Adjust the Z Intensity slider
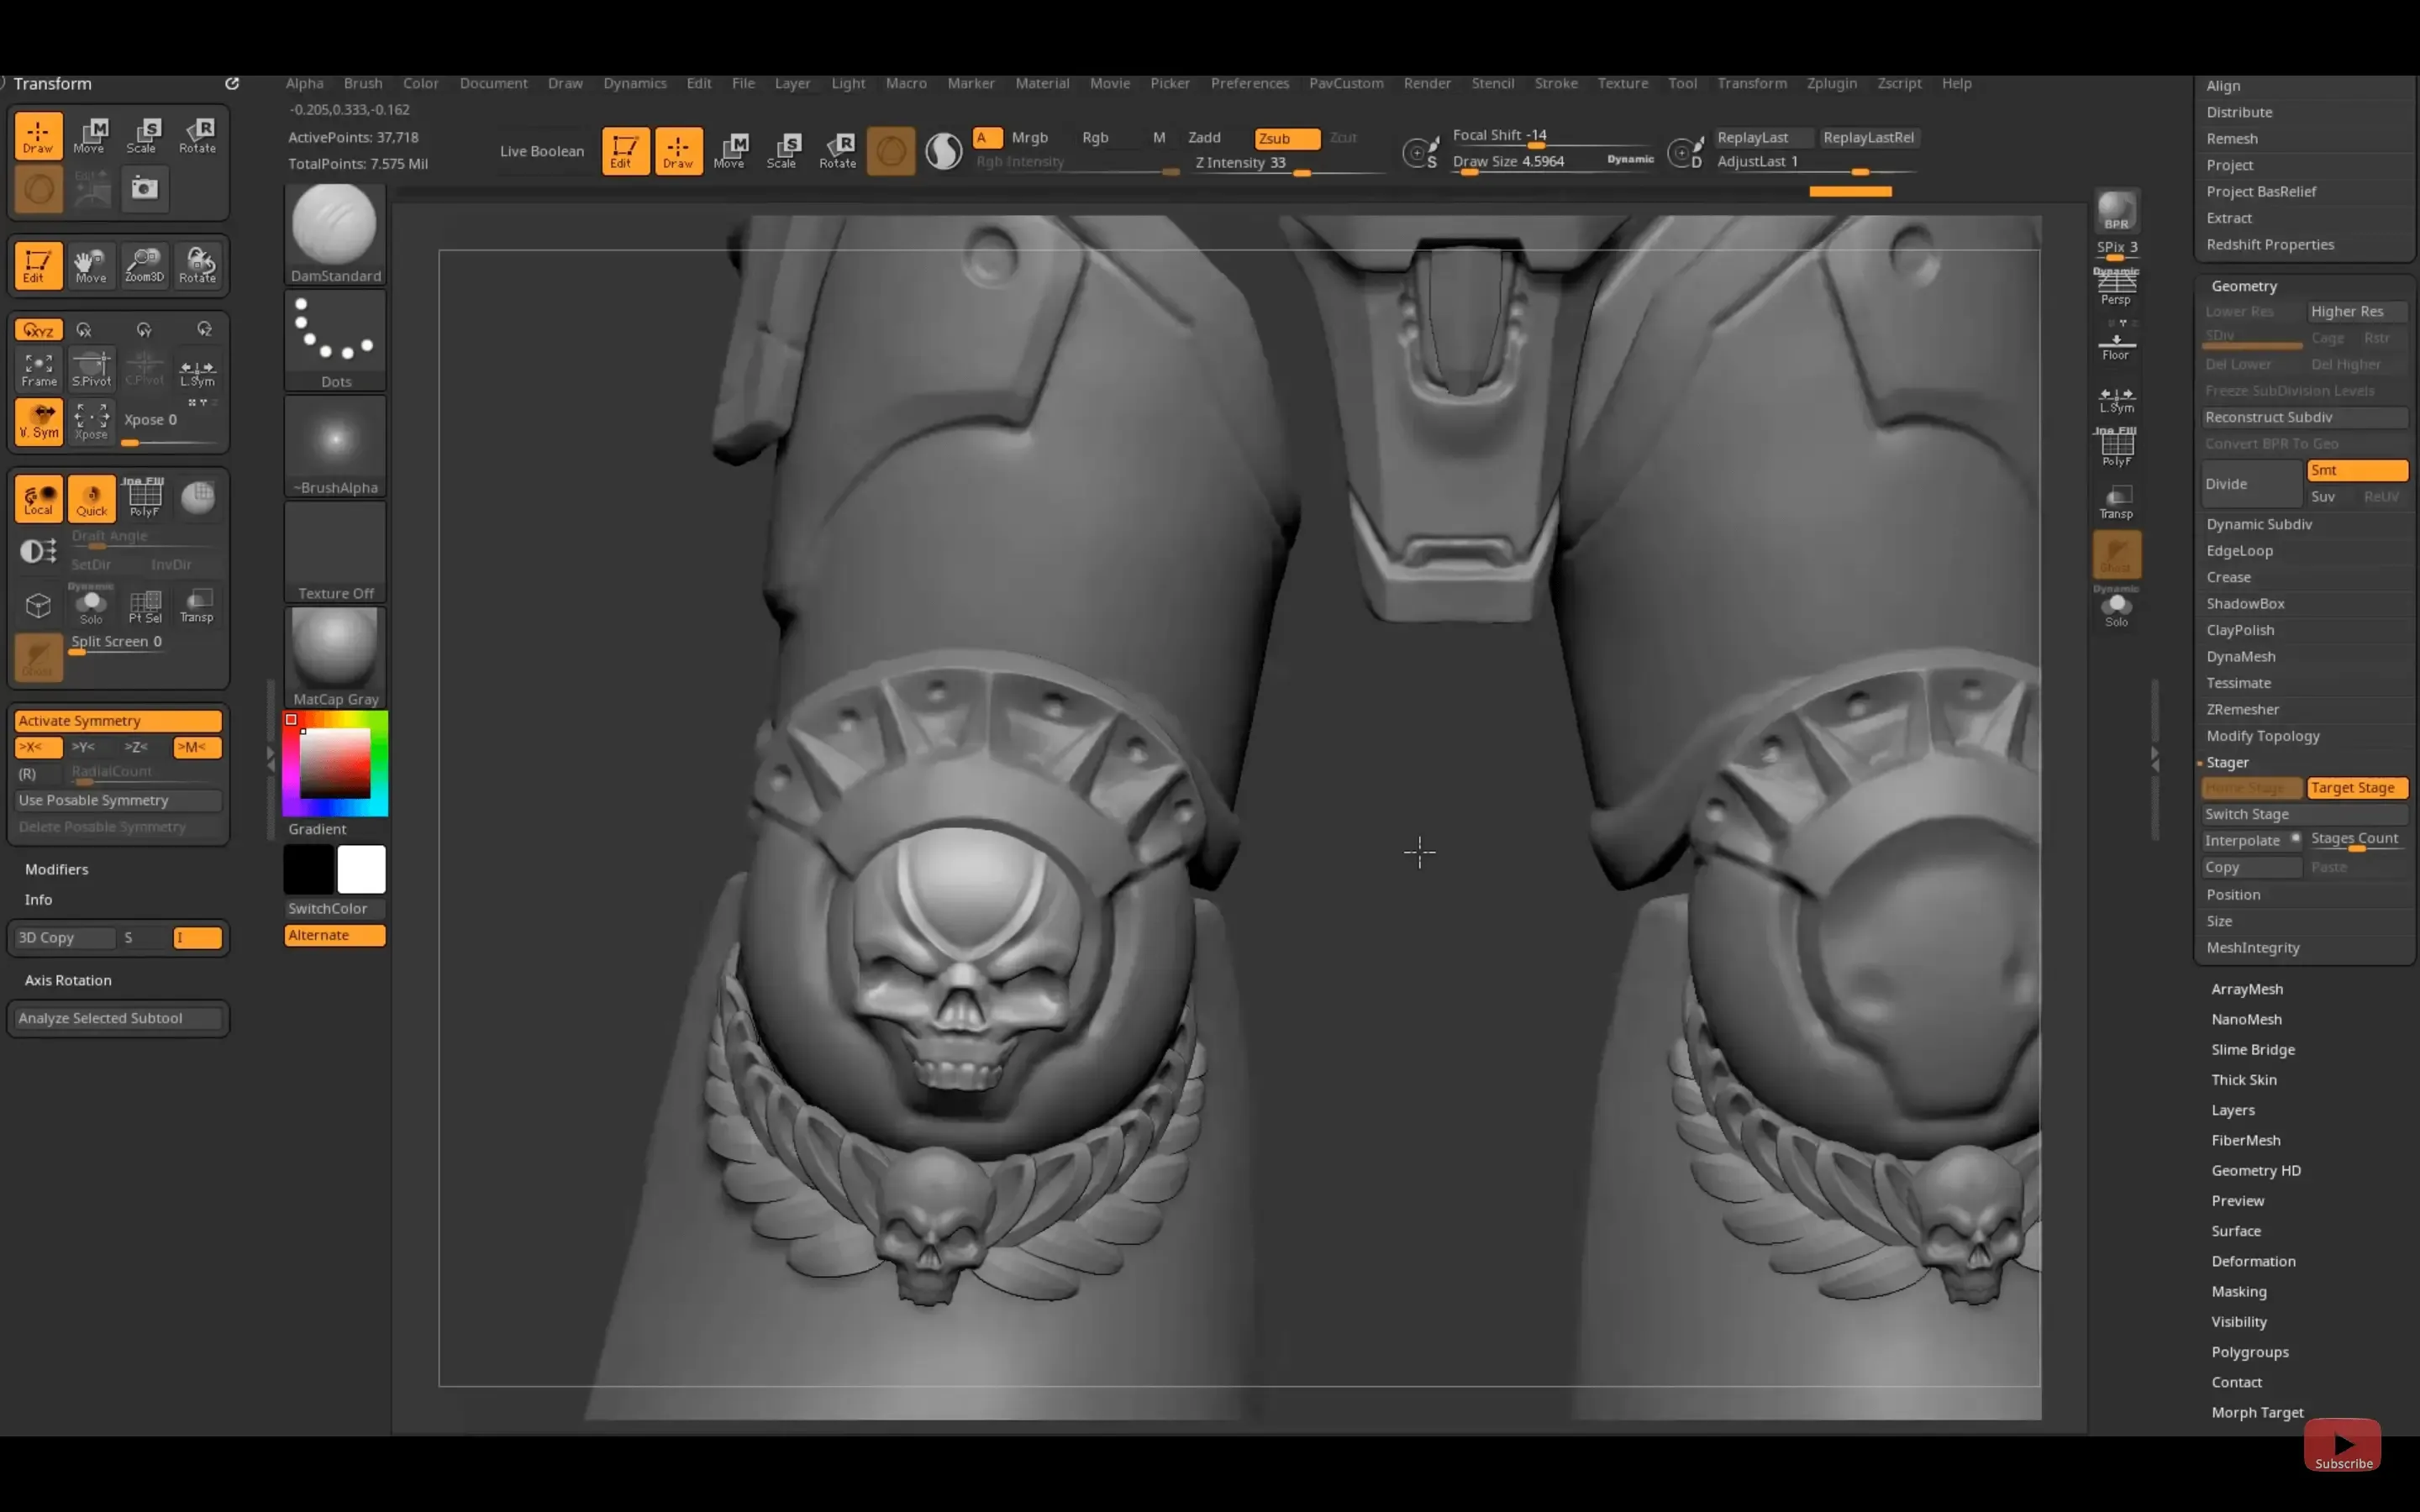Viewport: 2420px width, 1512px height. click(1300, 172)
